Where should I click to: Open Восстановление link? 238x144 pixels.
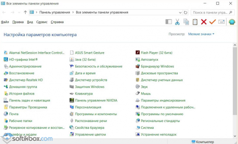point(22,73)
